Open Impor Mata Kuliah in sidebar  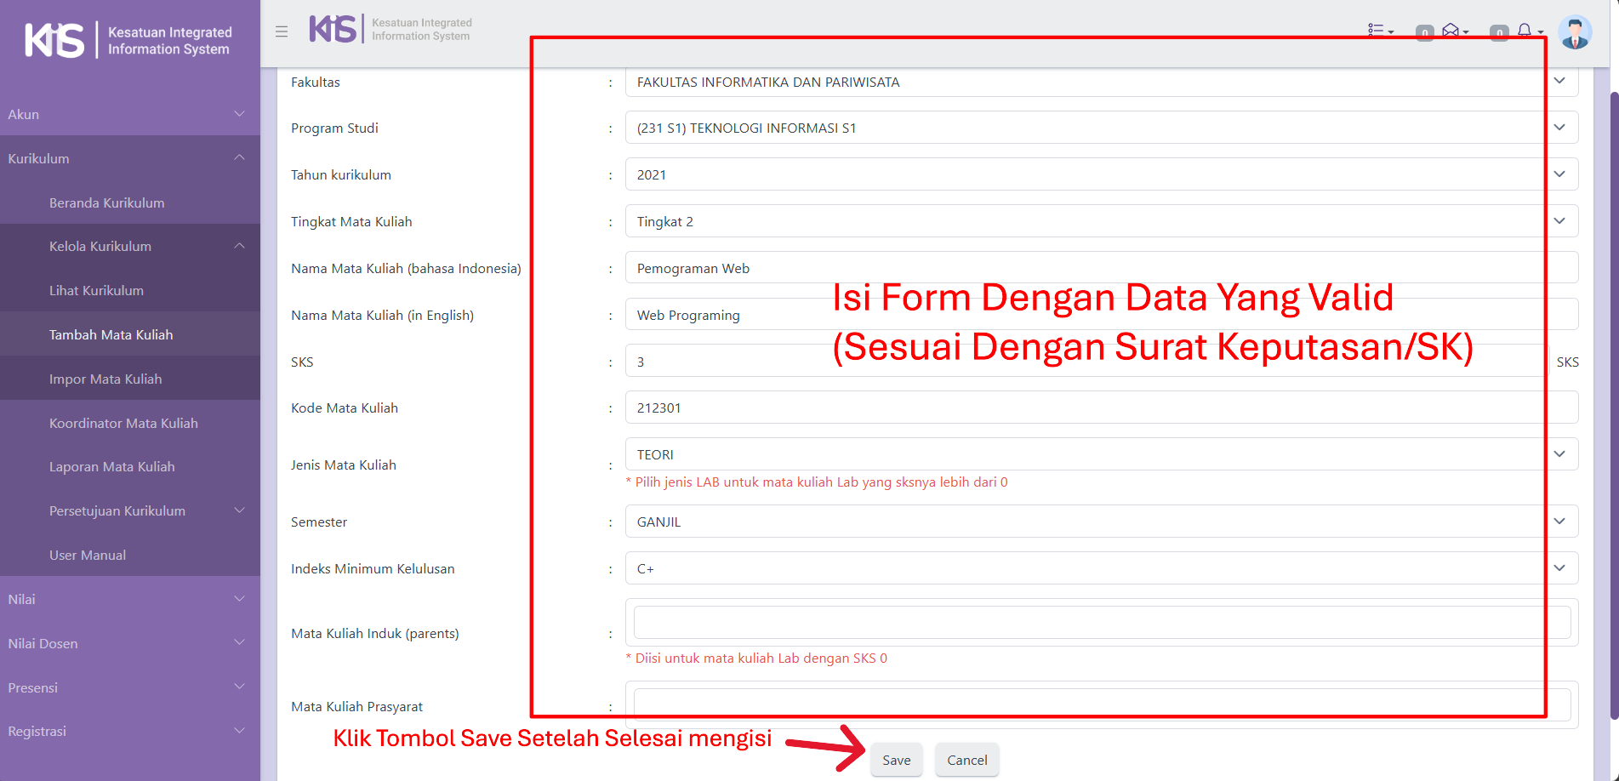coord(105,379)
